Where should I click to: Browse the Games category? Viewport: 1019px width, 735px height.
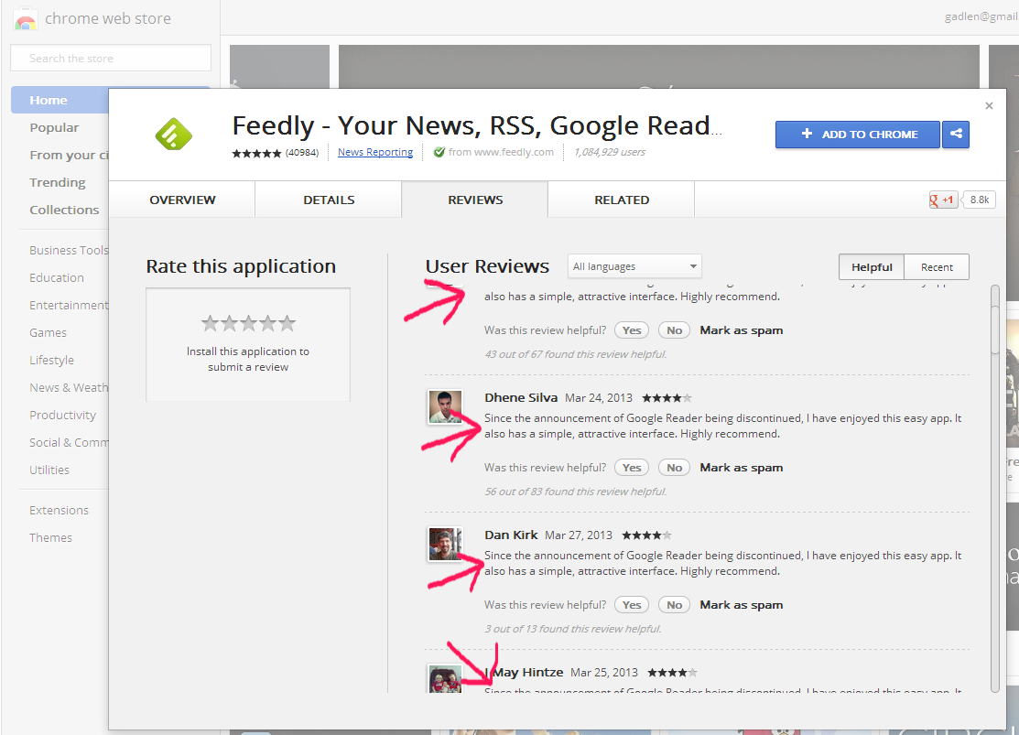click(x=49, y=333)
